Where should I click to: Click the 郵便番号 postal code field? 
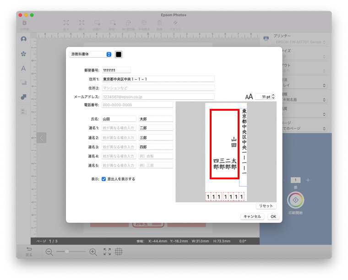click(116, 70)
